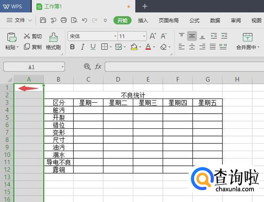Image resolution: width=264 pixels, height=202 pixels.
Task: Open font group dialog launcher
Action: tap(171, 54)
